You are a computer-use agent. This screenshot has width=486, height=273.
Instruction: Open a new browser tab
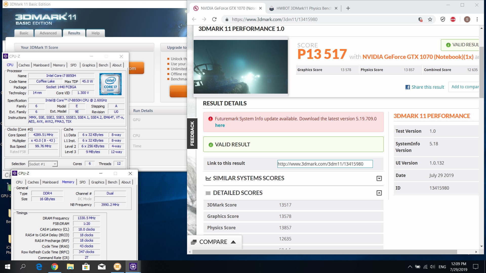[348, 8]
